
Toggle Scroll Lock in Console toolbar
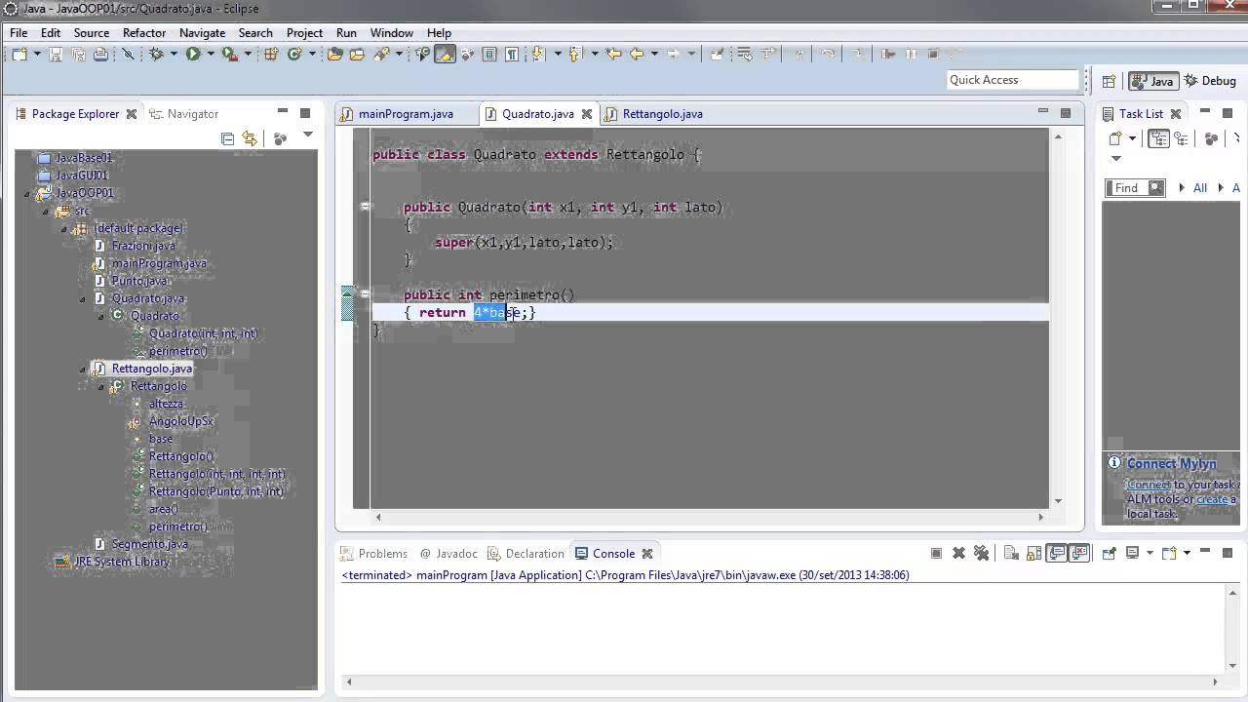click(x=1033, y=553)
